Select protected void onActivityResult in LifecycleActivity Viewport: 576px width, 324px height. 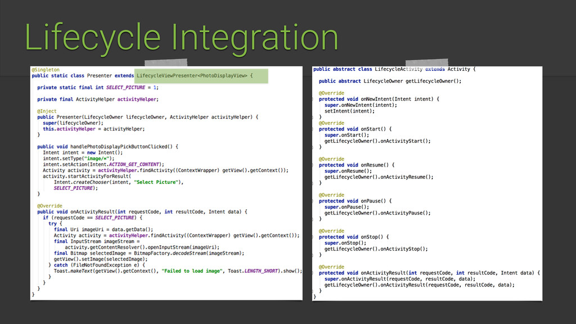429,273
